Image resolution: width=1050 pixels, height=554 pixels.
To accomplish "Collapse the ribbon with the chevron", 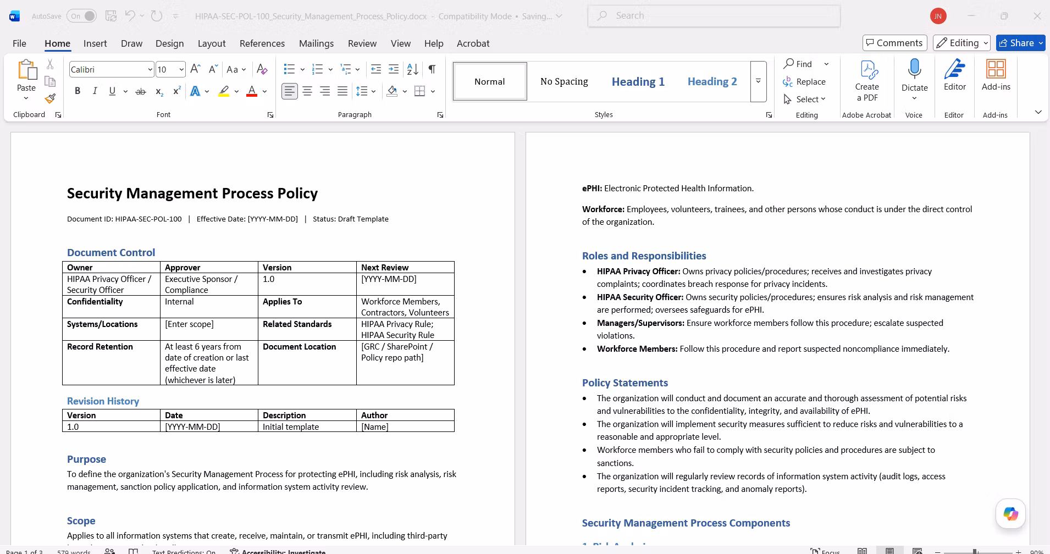I will coord(1038,112).
